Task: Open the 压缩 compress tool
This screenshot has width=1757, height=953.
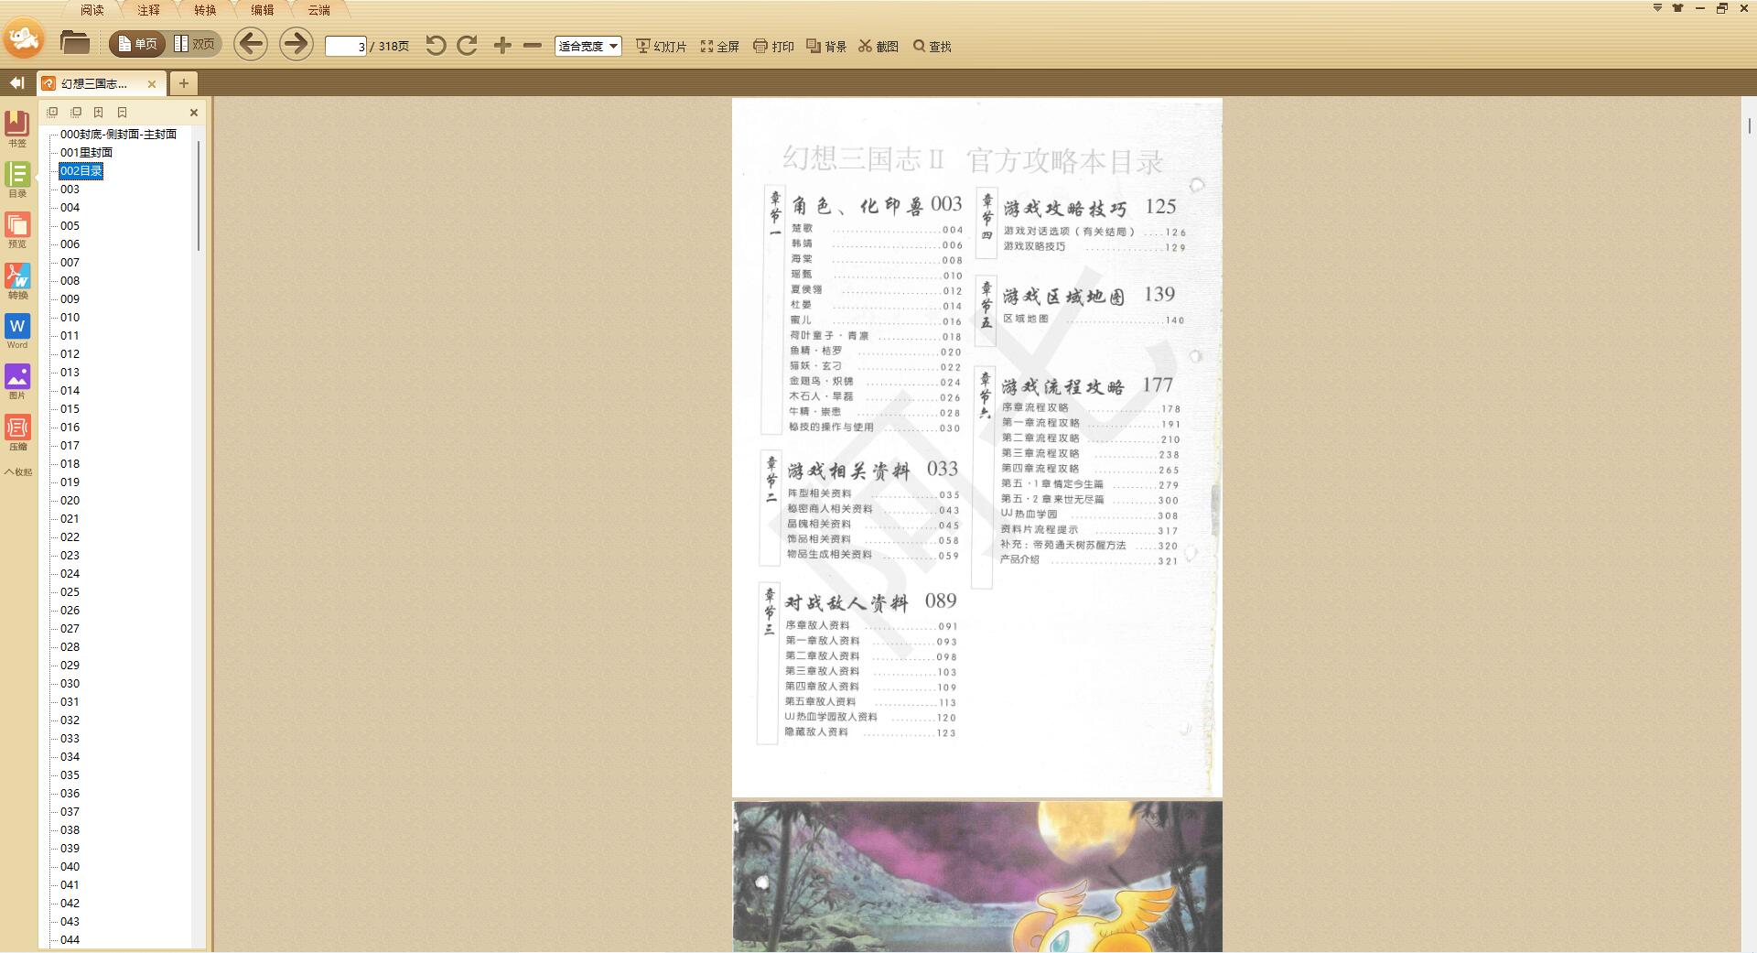Action: click(x=17, y=432)
